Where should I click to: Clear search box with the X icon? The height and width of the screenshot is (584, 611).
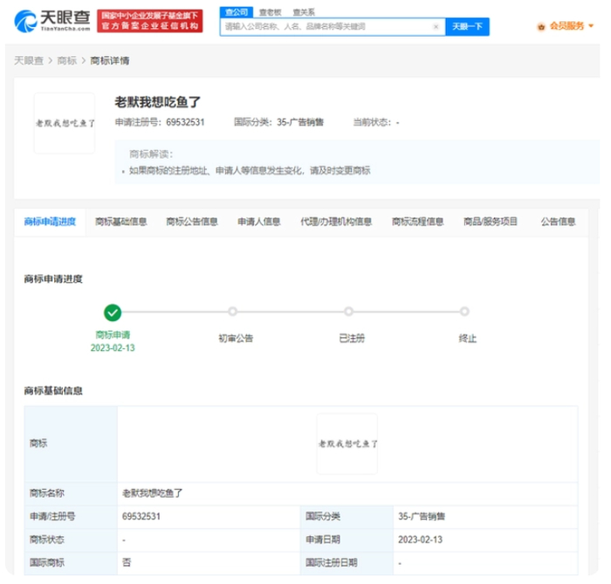point(436,27)
